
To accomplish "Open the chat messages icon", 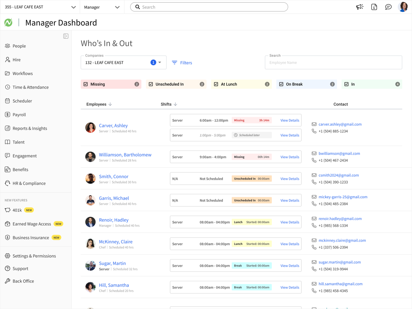I will click(x=388, y=7).
